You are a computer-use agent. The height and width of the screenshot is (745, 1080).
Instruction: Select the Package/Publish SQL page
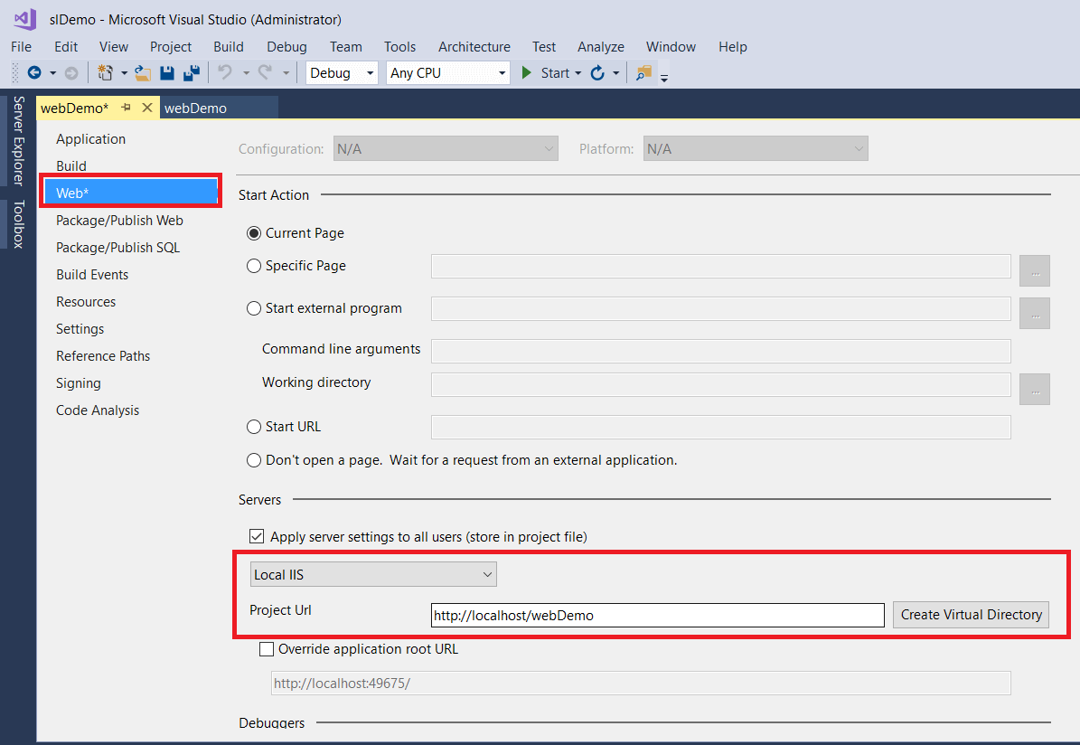117,247
